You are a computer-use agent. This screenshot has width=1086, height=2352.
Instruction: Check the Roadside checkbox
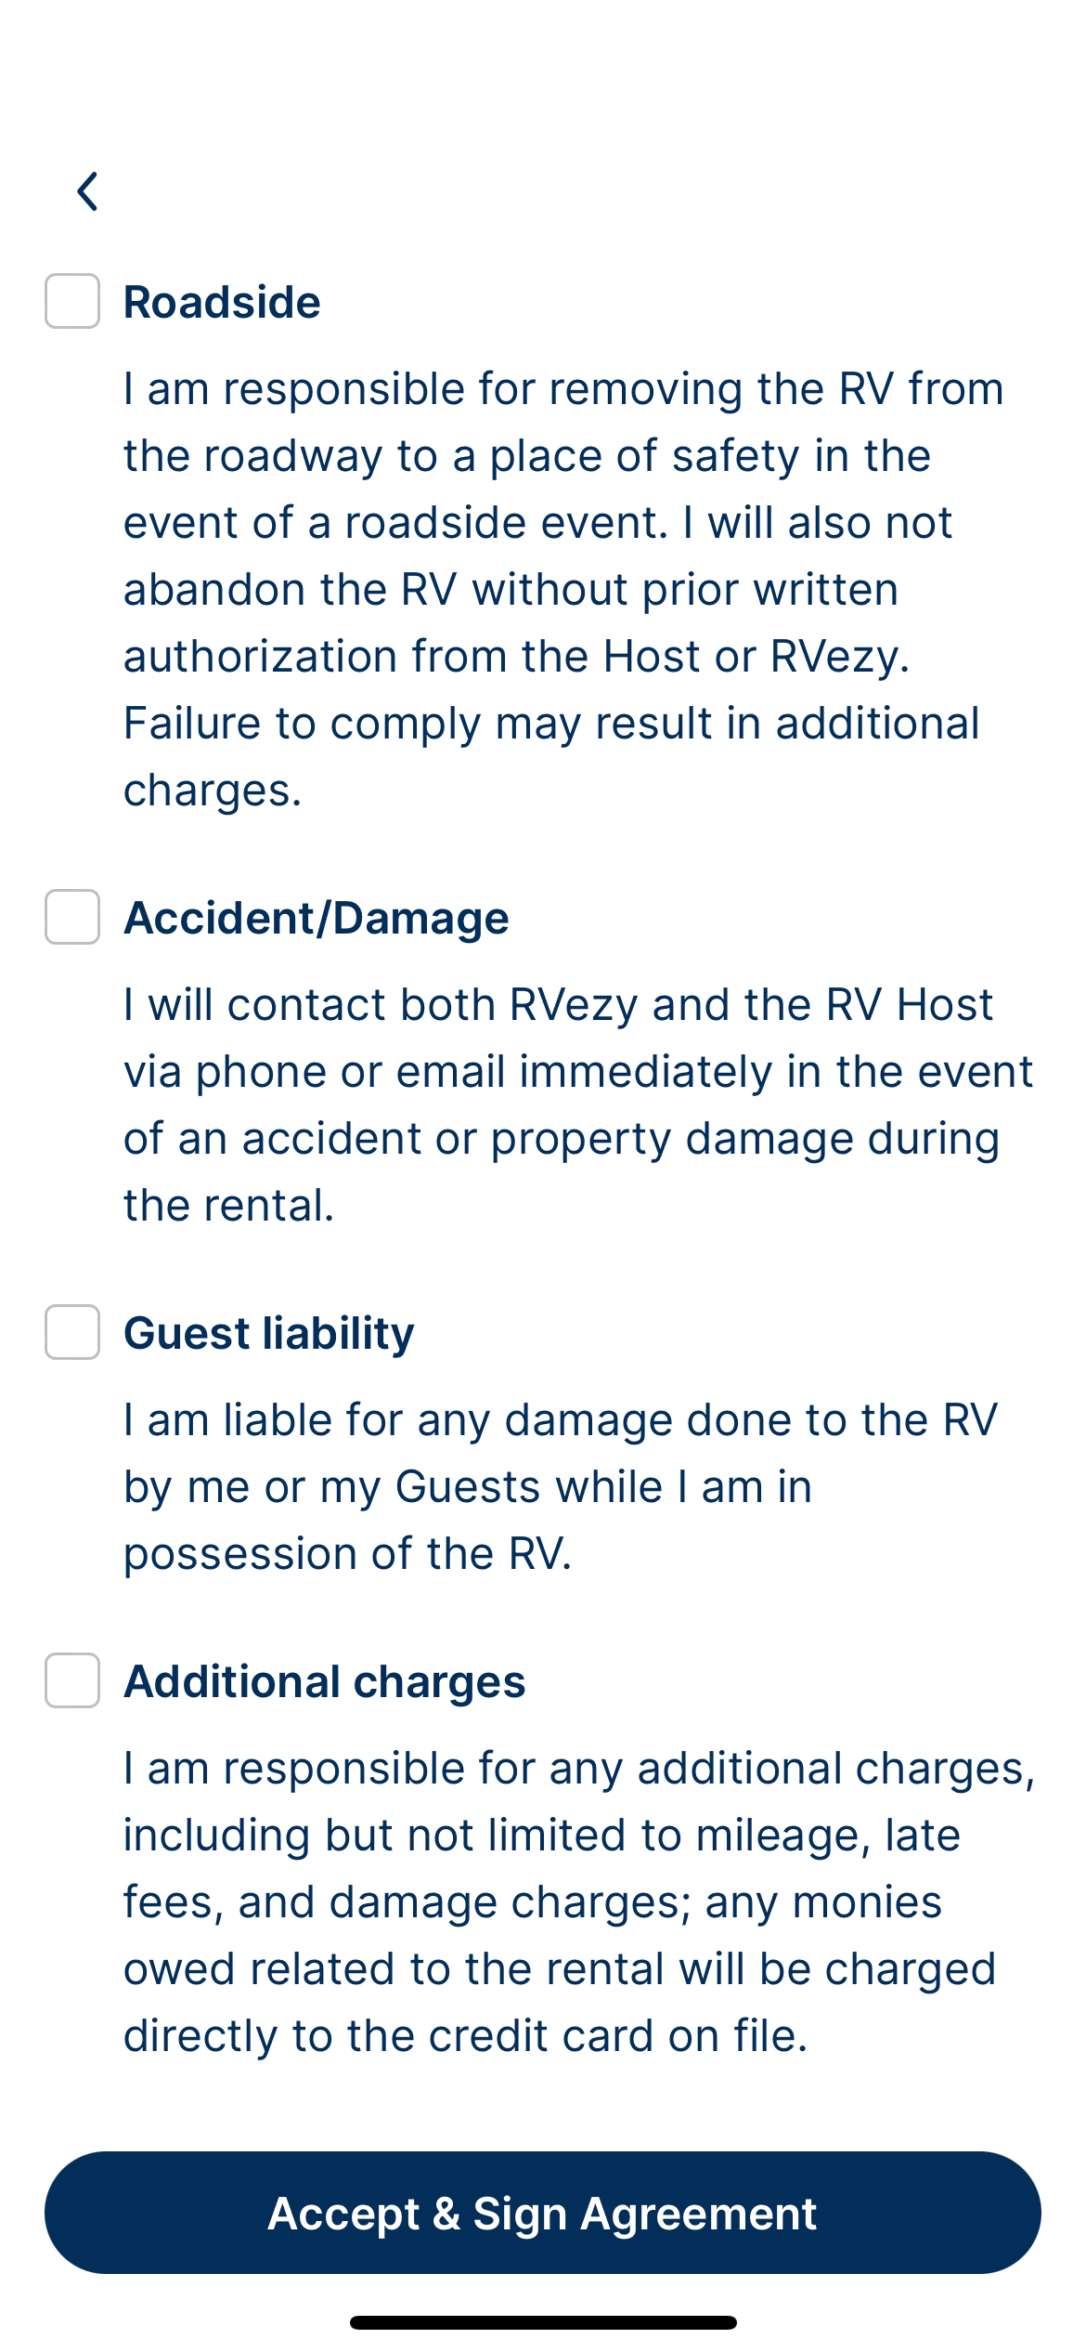click(x=72, y=301)
